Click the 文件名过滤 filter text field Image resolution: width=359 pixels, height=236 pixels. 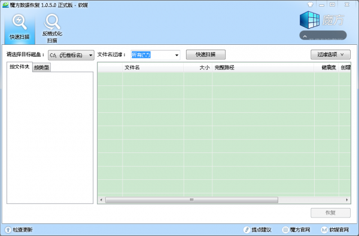152,55
